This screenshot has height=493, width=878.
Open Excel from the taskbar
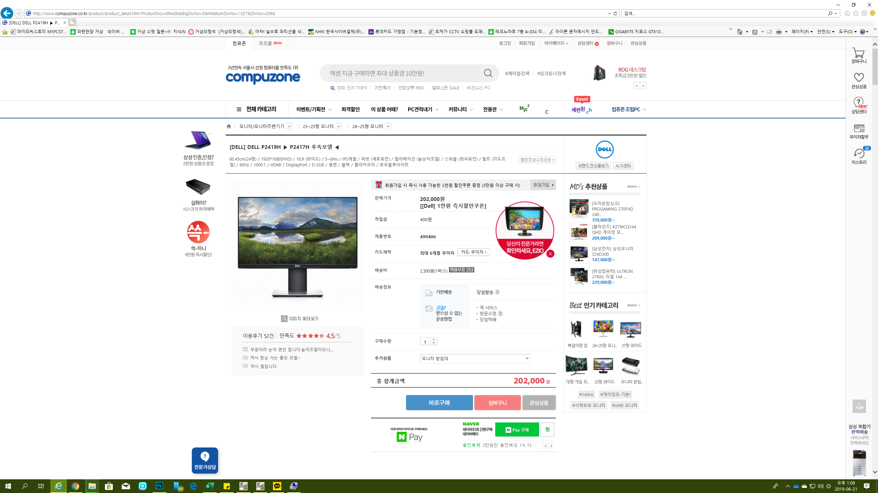(210, 486)
